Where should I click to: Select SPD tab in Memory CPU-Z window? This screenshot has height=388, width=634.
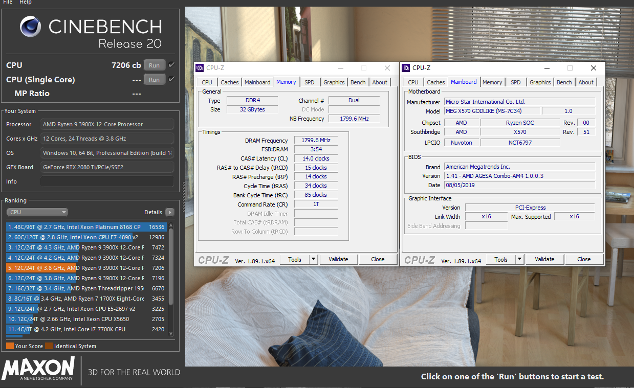tap(310, 82)
